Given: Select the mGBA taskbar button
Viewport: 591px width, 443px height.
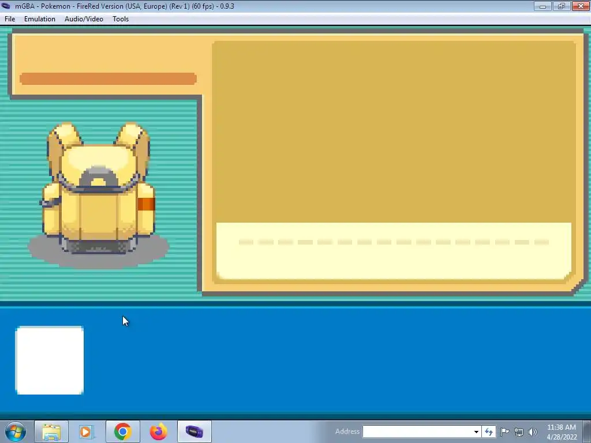Looking at the screenshot, I should [194, 431].
